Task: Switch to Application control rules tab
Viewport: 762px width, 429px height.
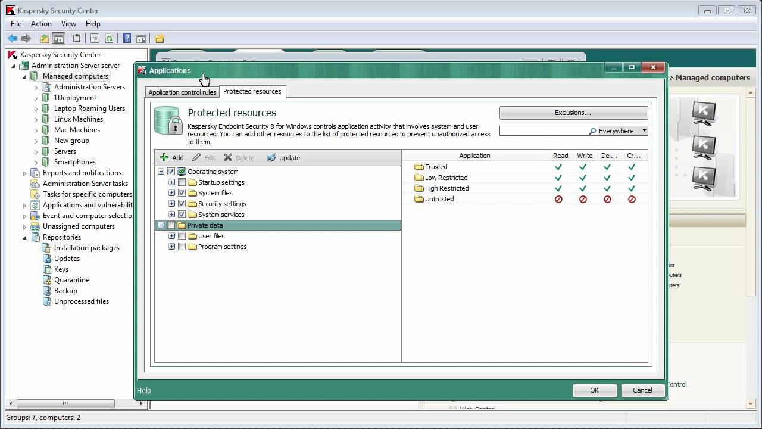Action: pyautogui.click(x=182, y=92)
